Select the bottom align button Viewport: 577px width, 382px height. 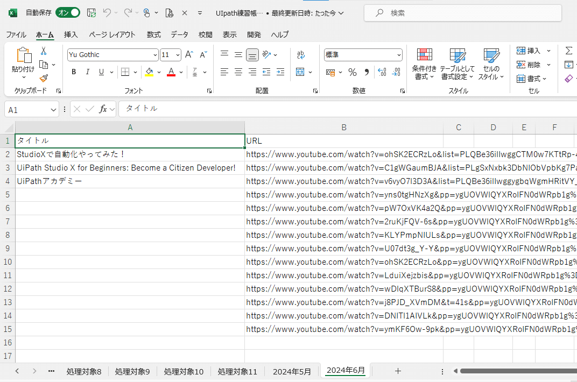[252, 55]
